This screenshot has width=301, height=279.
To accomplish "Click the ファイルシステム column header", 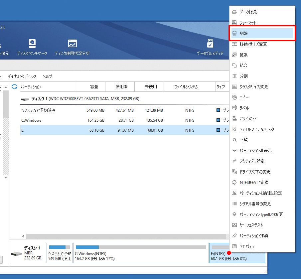I will pyautogui.click(x=186, y=87).
